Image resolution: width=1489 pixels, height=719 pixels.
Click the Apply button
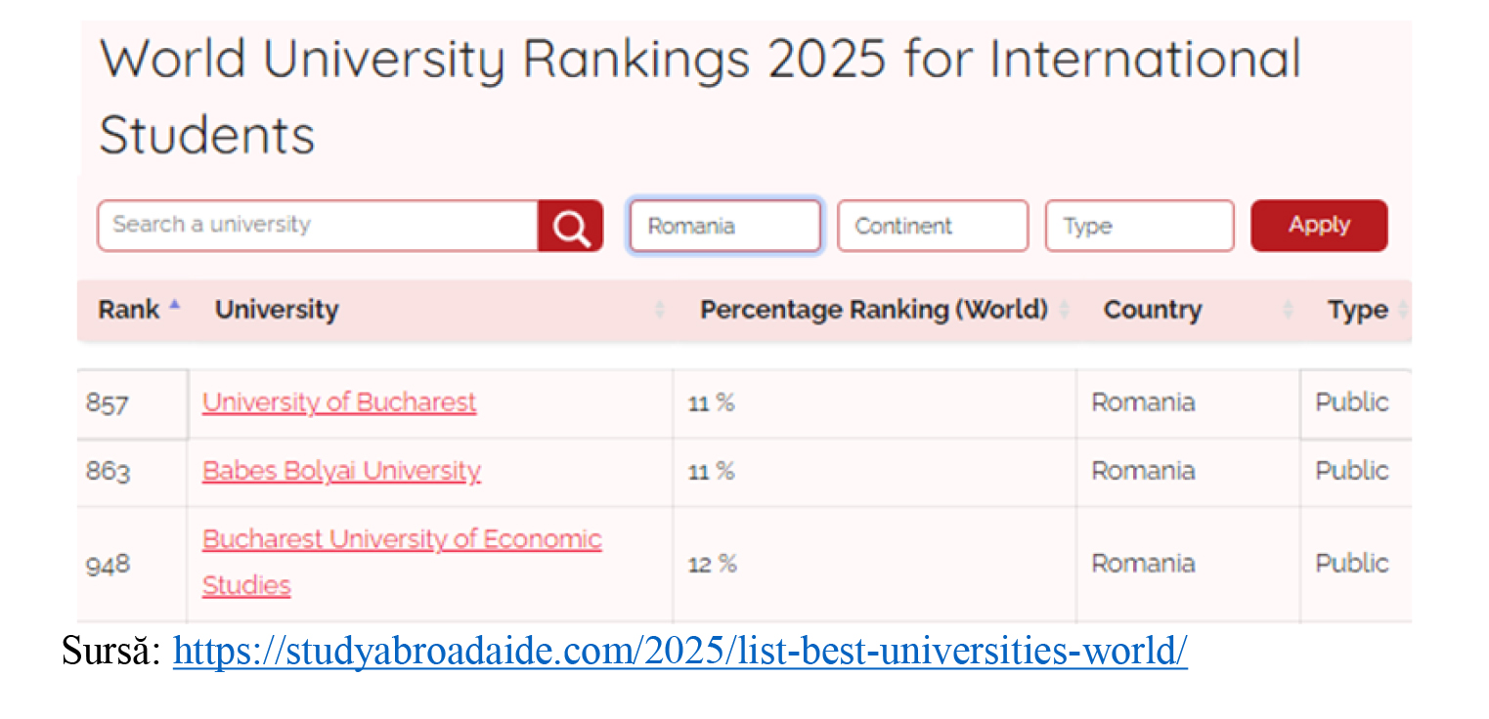coord(1319,226)
